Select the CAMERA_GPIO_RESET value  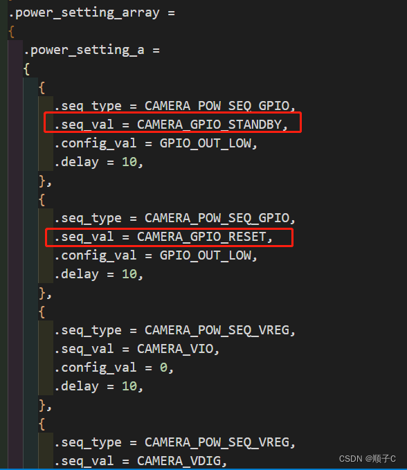(x=201, y=237)
